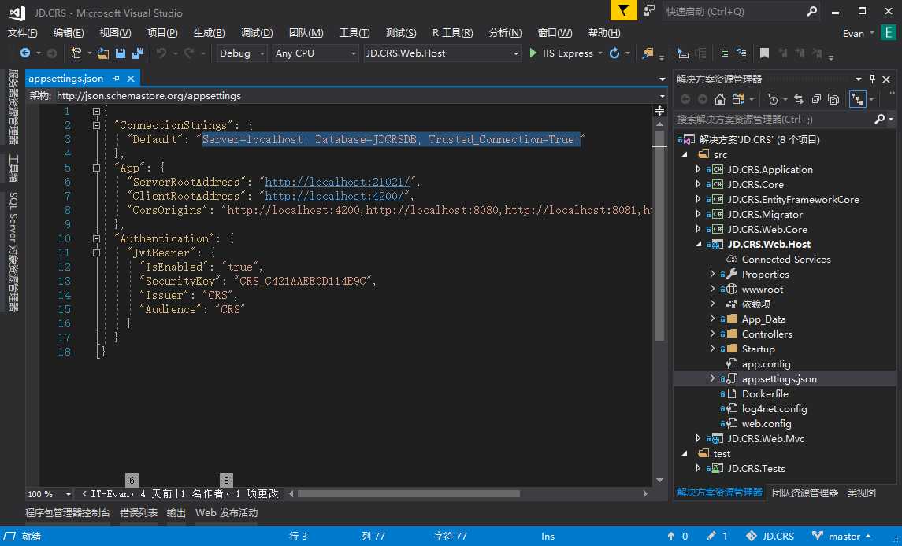Image resolution: width=902 pixels, height=546 pixels.
Task: Click the pencil pending changes status icon
Action: coord(711,536)
